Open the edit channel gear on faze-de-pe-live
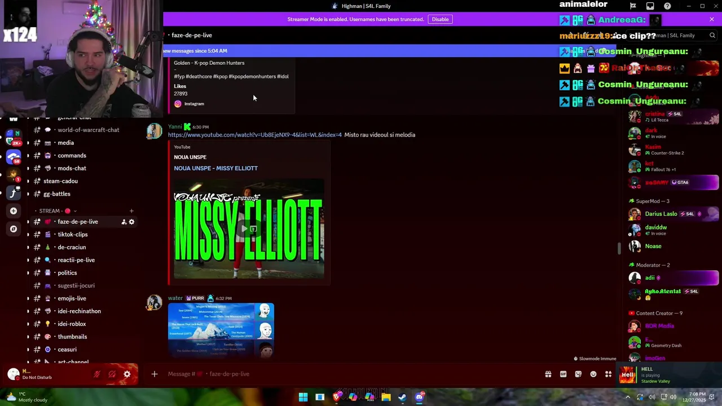This screenshot has height=406, width=722. (x=131, y=222)
